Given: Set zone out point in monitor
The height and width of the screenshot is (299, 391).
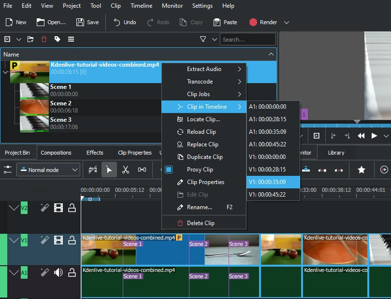Looking at the screenshot, I should tap(347, 136).
